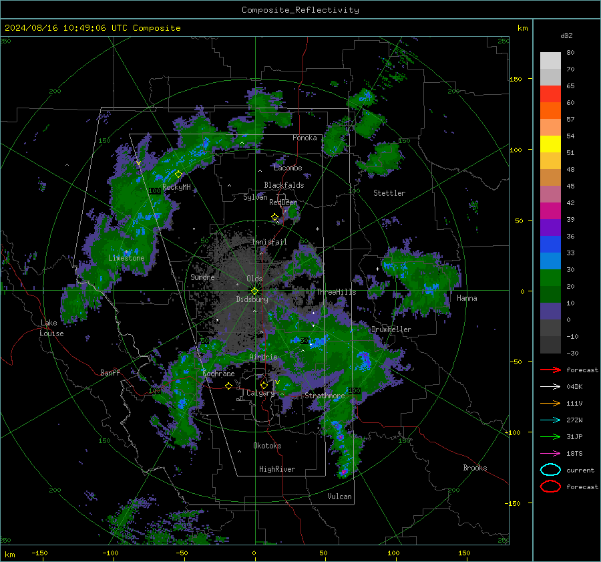Click the royal blue swatch in the dBZ scale
Image resolution: width=601 pixels, height=562 pixels.
coord(550,245)
